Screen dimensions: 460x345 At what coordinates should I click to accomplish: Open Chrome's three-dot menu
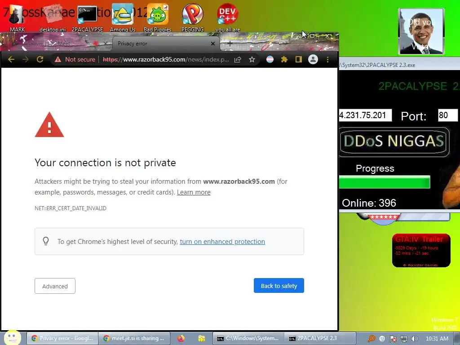tap(327, 60)
